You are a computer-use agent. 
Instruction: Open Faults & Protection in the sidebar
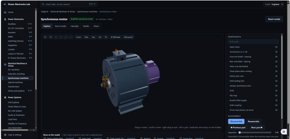[16, 115]
